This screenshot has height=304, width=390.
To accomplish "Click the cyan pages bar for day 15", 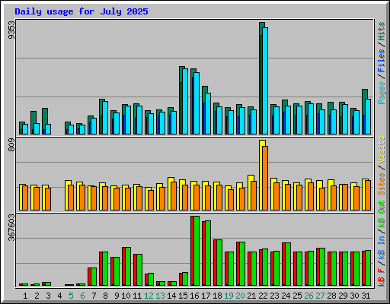I will 185,101.
